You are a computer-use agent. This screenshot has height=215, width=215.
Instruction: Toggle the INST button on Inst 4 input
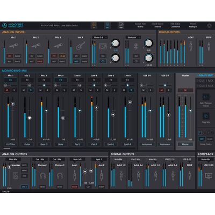click(x=76, y=61)
